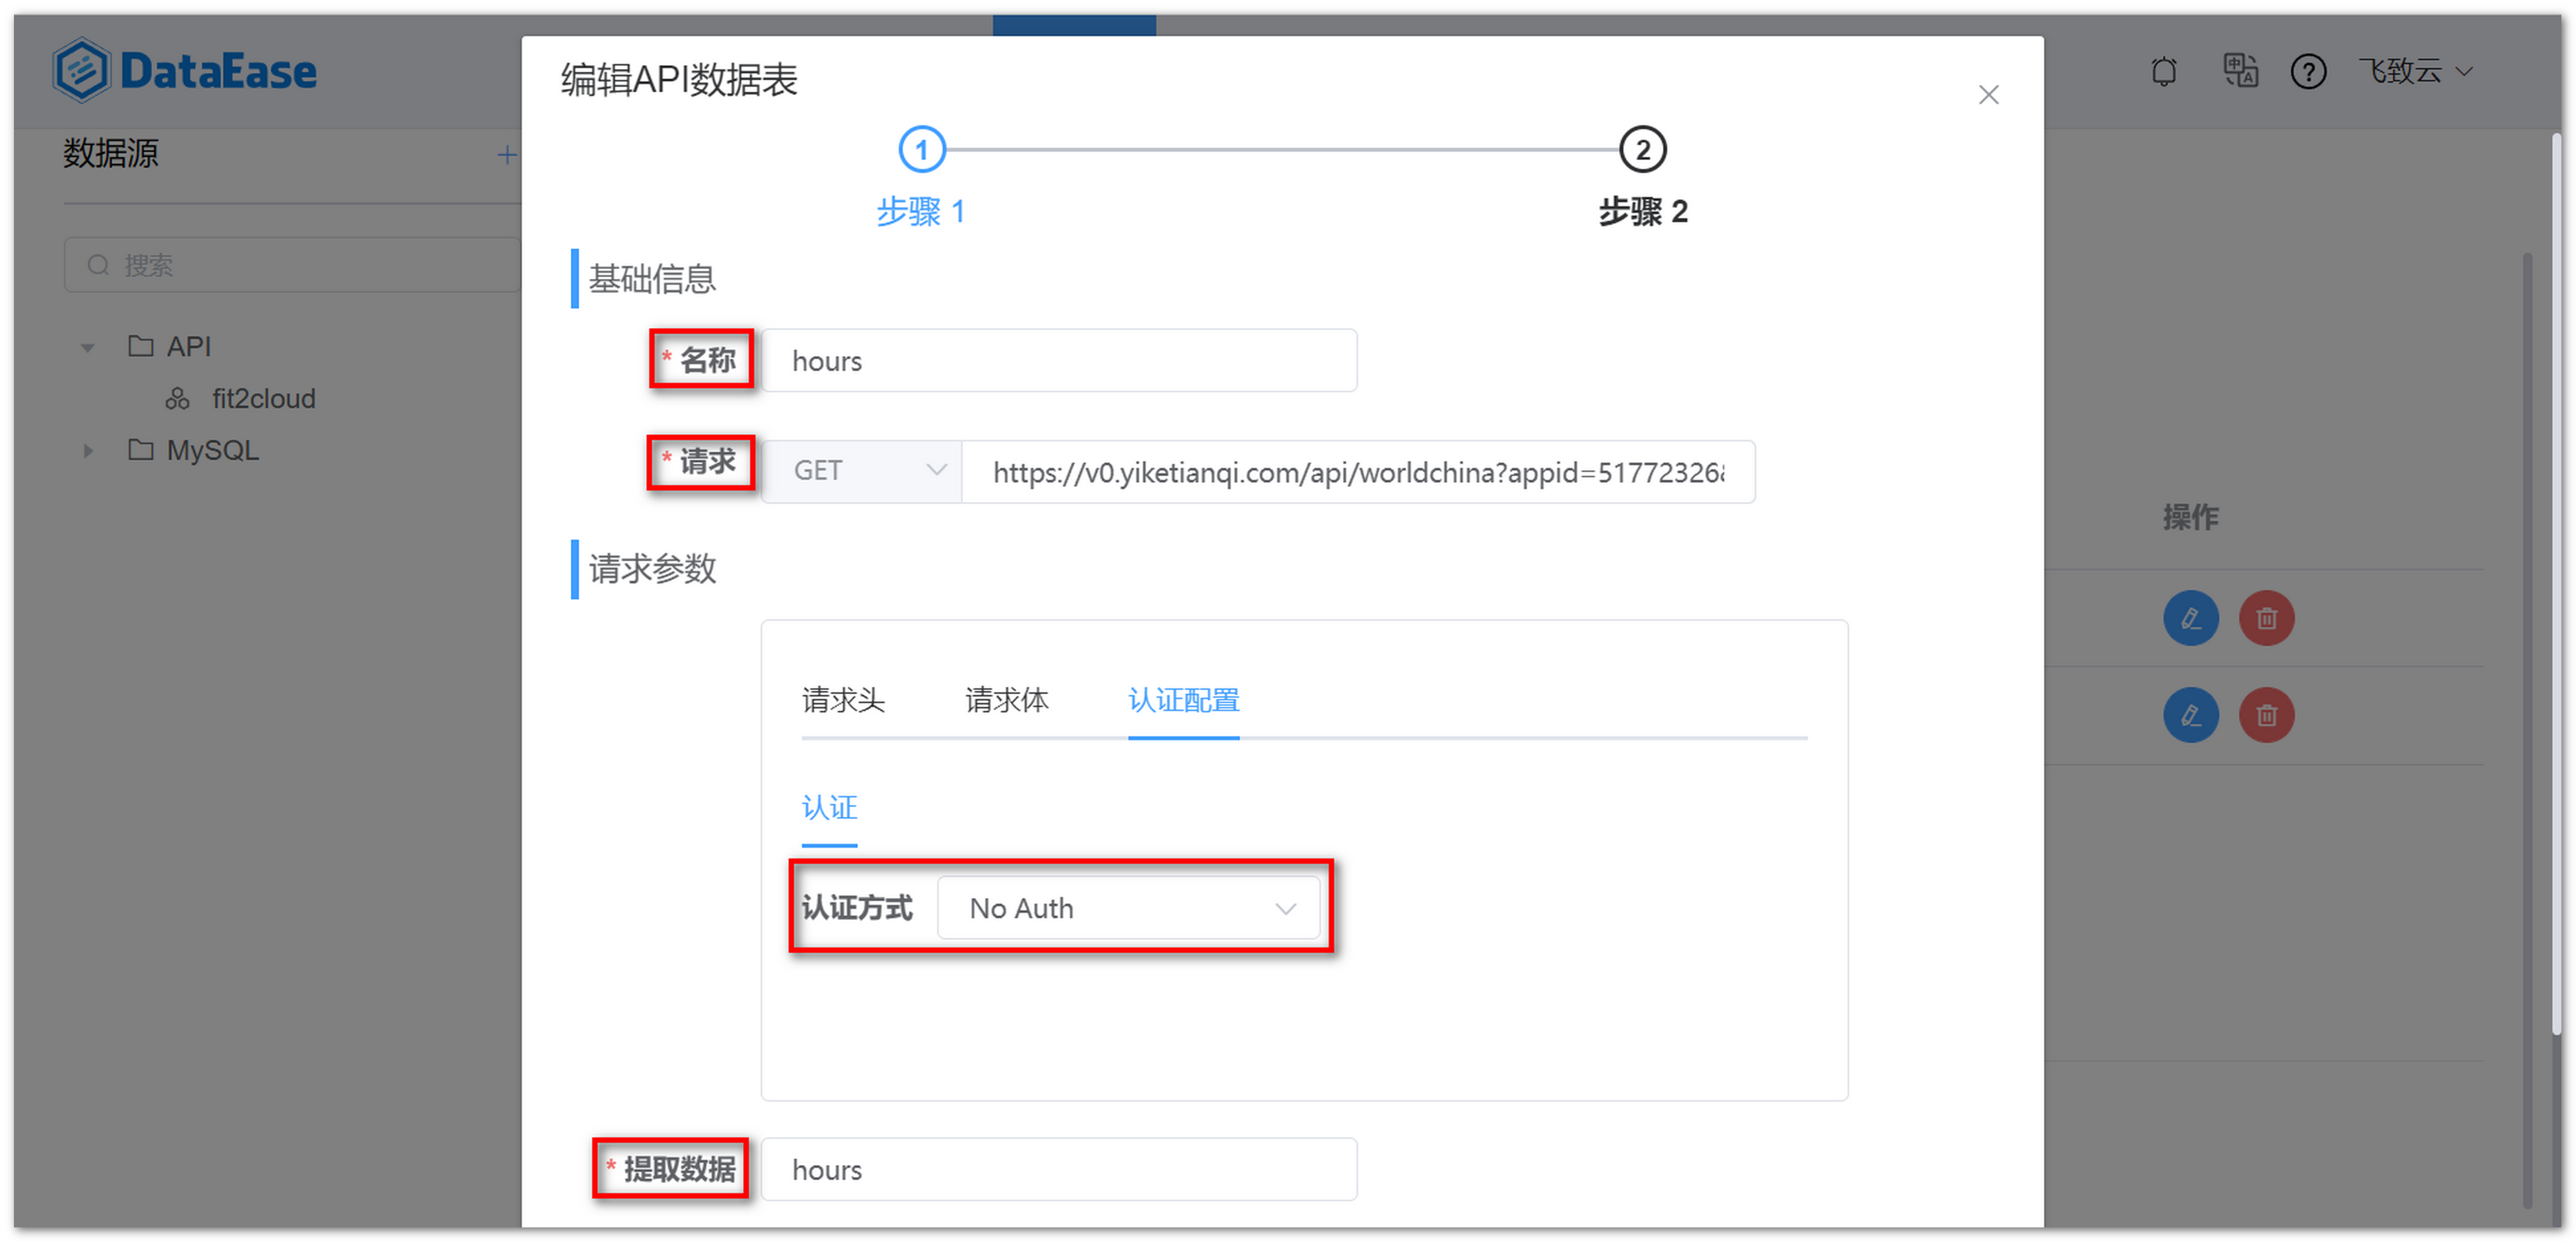The image size is (2576, 1242).
Task: Click the second row edit pencil icon
Action: point(2191,714)
